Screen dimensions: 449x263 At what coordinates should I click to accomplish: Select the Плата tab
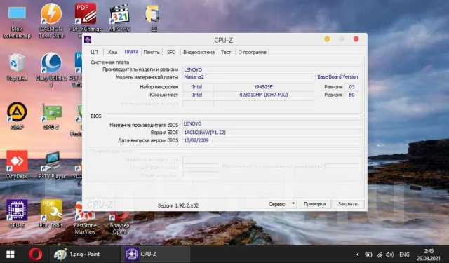[131, 52]
